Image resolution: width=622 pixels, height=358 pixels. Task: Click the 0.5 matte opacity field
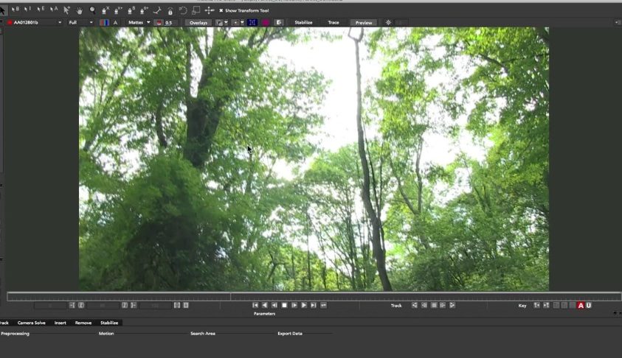(170, 23)
